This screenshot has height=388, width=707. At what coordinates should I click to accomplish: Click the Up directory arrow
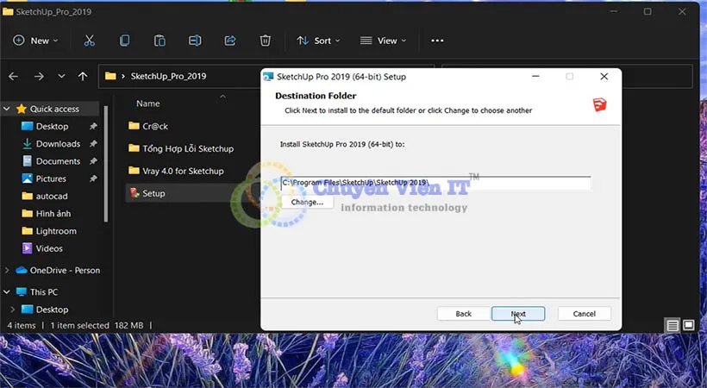(x=83, y=76)
